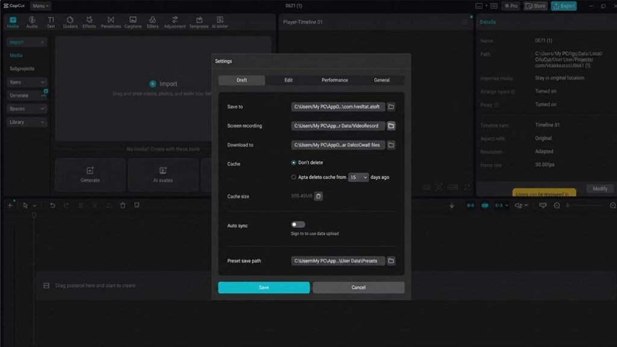The height and width of the screenshot is (347, 617).
Task: Switch to the Edit tab
Action: coord(289,80)
